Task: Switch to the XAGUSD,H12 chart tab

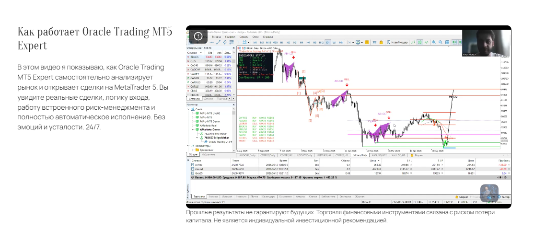Action: 379,155
